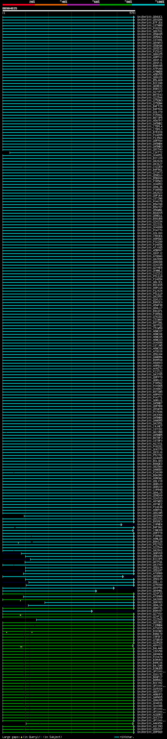167x739 pixels.
Task: Open hit UniRef100_Q9XQ94
Action: [150, 20]
